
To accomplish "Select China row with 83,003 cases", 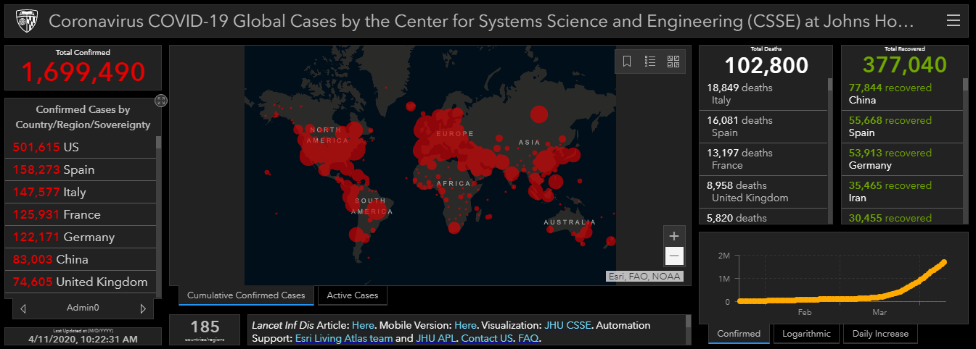I will [80, 259].
